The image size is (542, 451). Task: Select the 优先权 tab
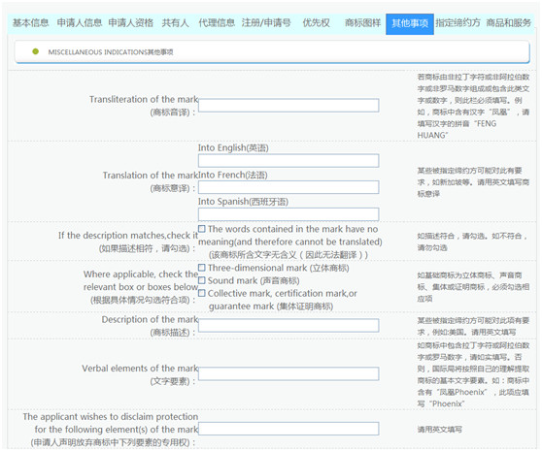coord(316,22)
